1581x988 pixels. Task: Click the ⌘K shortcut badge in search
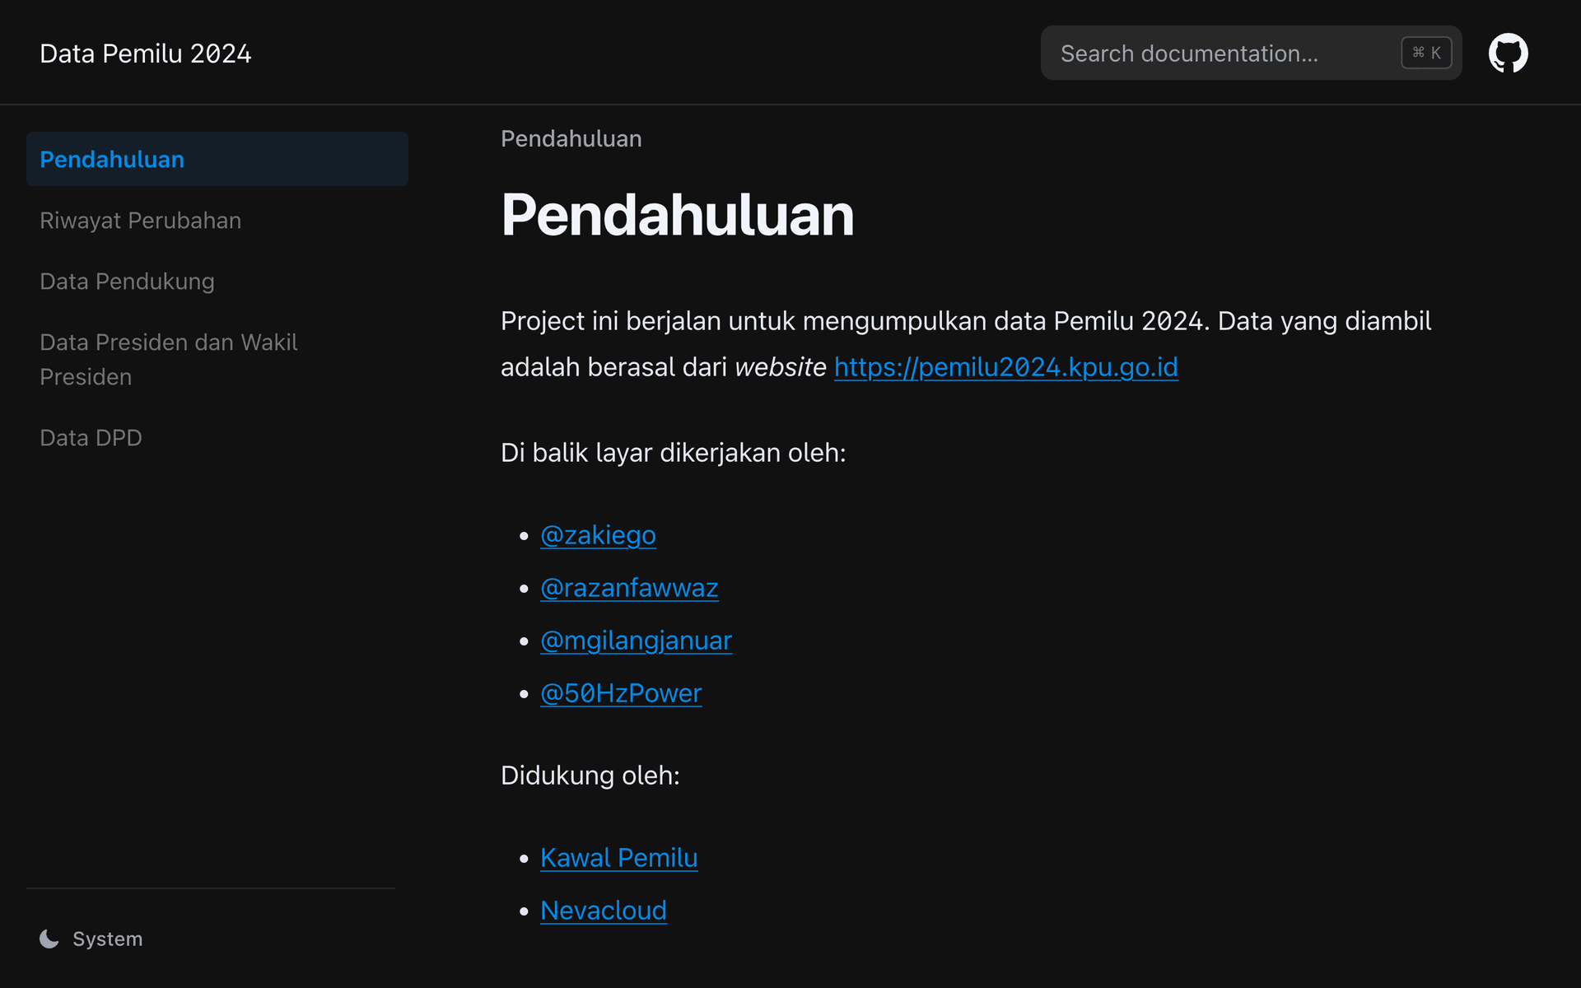coord(1425,52)
